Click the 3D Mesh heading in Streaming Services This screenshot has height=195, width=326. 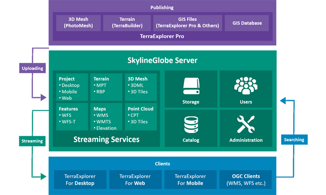click(x=137, y=79)
